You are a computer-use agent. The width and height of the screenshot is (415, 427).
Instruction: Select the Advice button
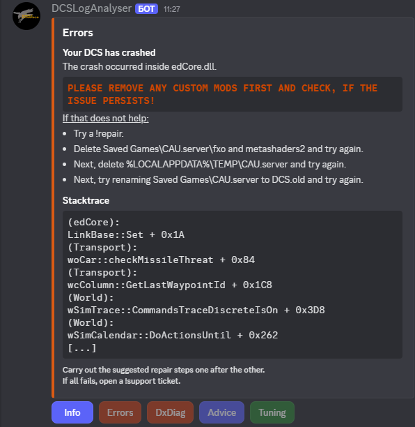pos(221,412)
